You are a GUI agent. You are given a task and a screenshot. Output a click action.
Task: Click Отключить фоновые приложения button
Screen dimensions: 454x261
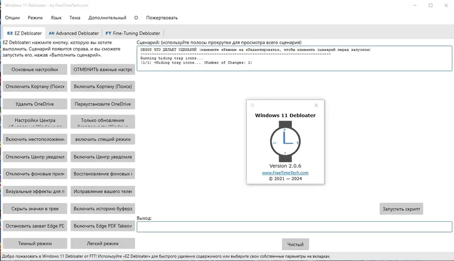click(35, 174)
